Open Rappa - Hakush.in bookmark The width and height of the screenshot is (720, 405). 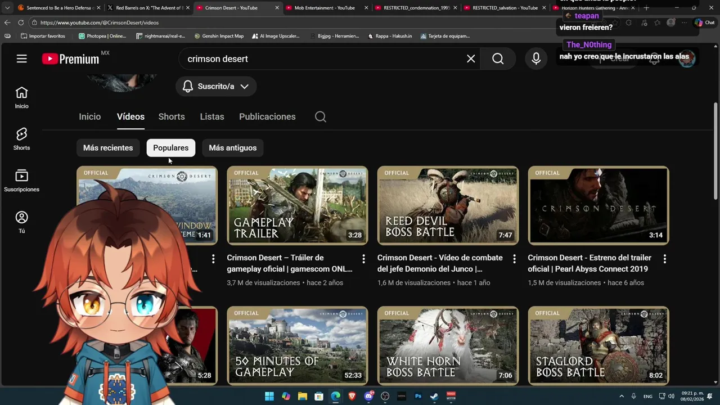click(x=390, y=36)
